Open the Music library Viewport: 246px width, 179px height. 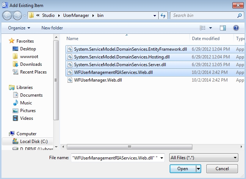tap(26, 103)
